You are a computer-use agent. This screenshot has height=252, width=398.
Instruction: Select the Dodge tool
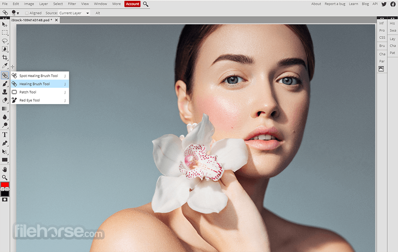tap(5, 125)
